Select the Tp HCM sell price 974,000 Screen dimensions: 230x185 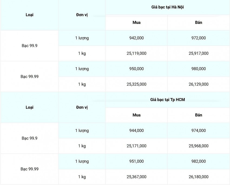(x=198, y=131)
